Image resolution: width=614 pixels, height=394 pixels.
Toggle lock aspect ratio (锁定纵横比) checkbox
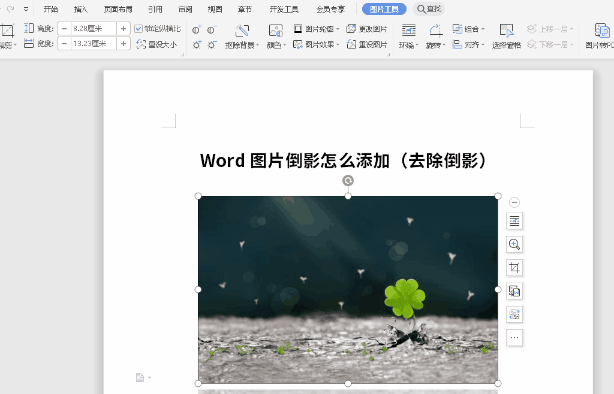pos(139,29)
